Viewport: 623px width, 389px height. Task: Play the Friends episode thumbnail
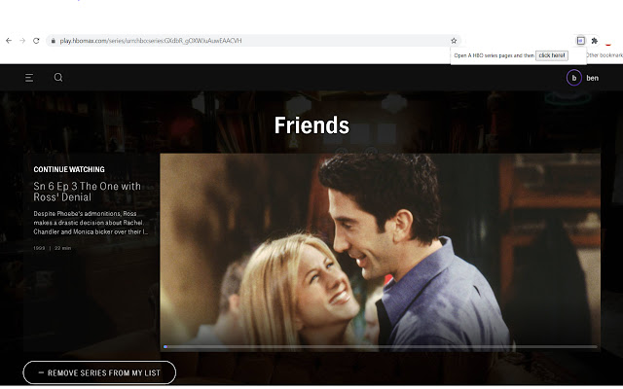click(380, 253)
